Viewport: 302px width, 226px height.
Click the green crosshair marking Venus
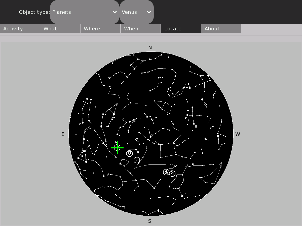(x=117, y=148)
